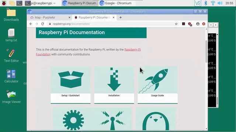Open the Installation documentation card
Viewport: 236px width, 132px height.
coord(114,85)
